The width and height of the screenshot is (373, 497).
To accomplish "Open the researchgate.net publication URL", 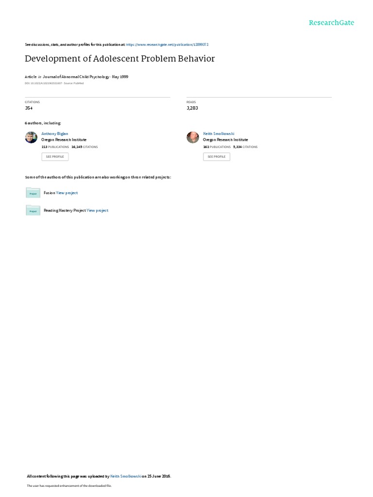I will [x=167, y=45].
